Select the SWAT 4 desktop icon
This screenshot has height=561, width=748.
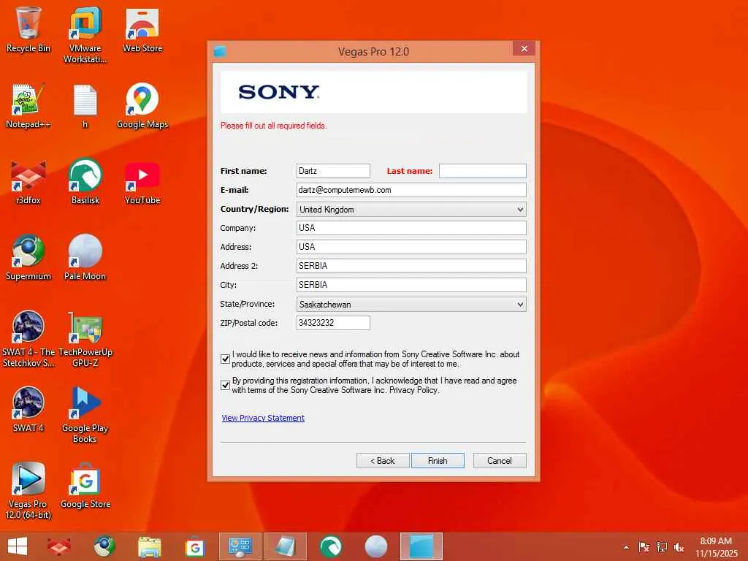[28, 409]
